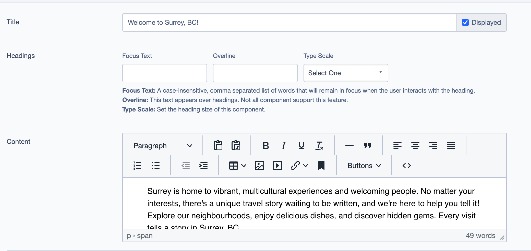
Task: Clear formatting with the Tx icon
Action: pyautogui.click(x=319, y=146)
